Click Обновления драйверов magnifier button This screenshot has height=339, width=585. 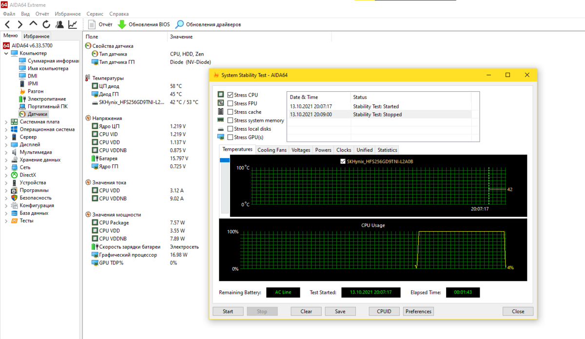tap(208, 24)
